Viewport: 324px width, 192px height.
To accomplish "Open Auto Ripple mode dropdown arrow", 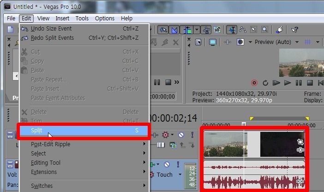I will point(197,30).
